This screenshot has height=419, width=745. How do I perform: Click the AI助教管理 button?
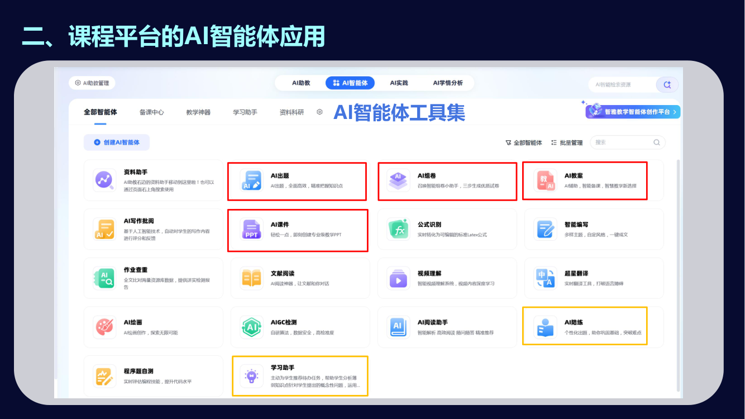(x=92, y=83)
